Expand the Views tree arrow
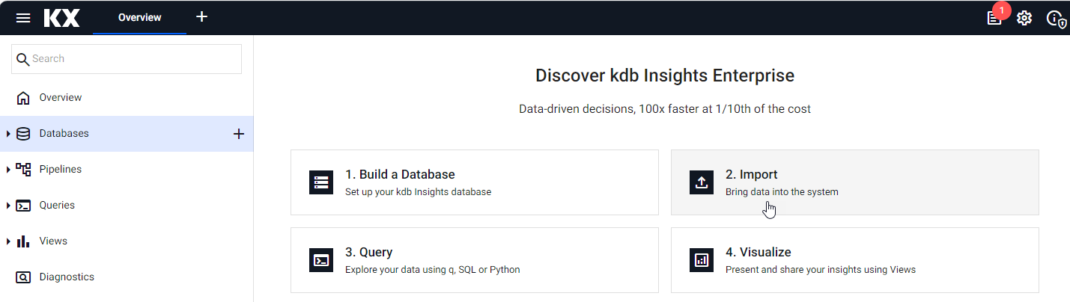The width and height of the screenshot is (1070, 302). 8,241
